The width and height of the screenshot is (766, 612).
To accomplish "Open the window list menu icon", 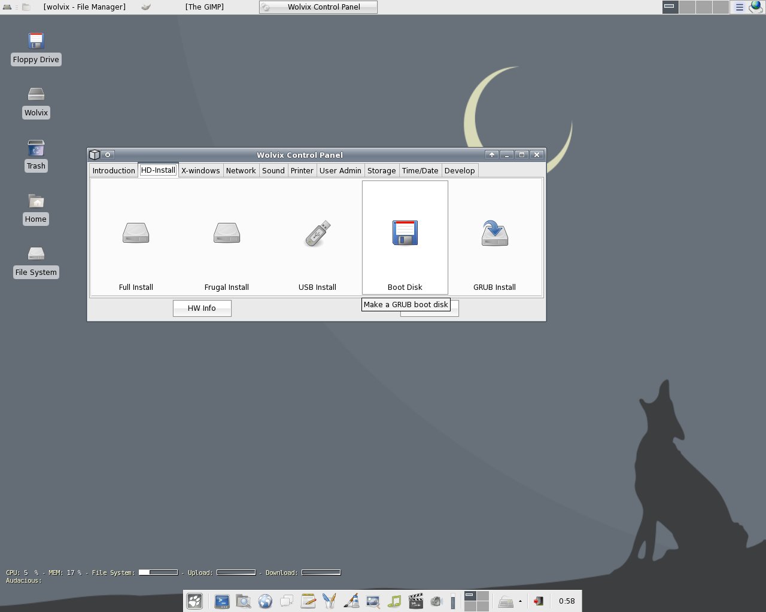I will tap(740, 7).
